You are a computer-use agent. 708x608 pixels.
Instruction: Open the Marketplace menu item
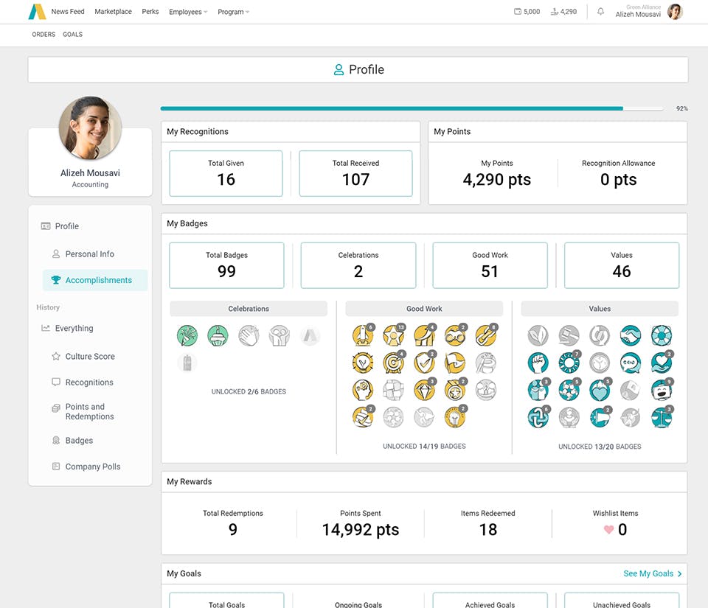(x=113, y=11)
